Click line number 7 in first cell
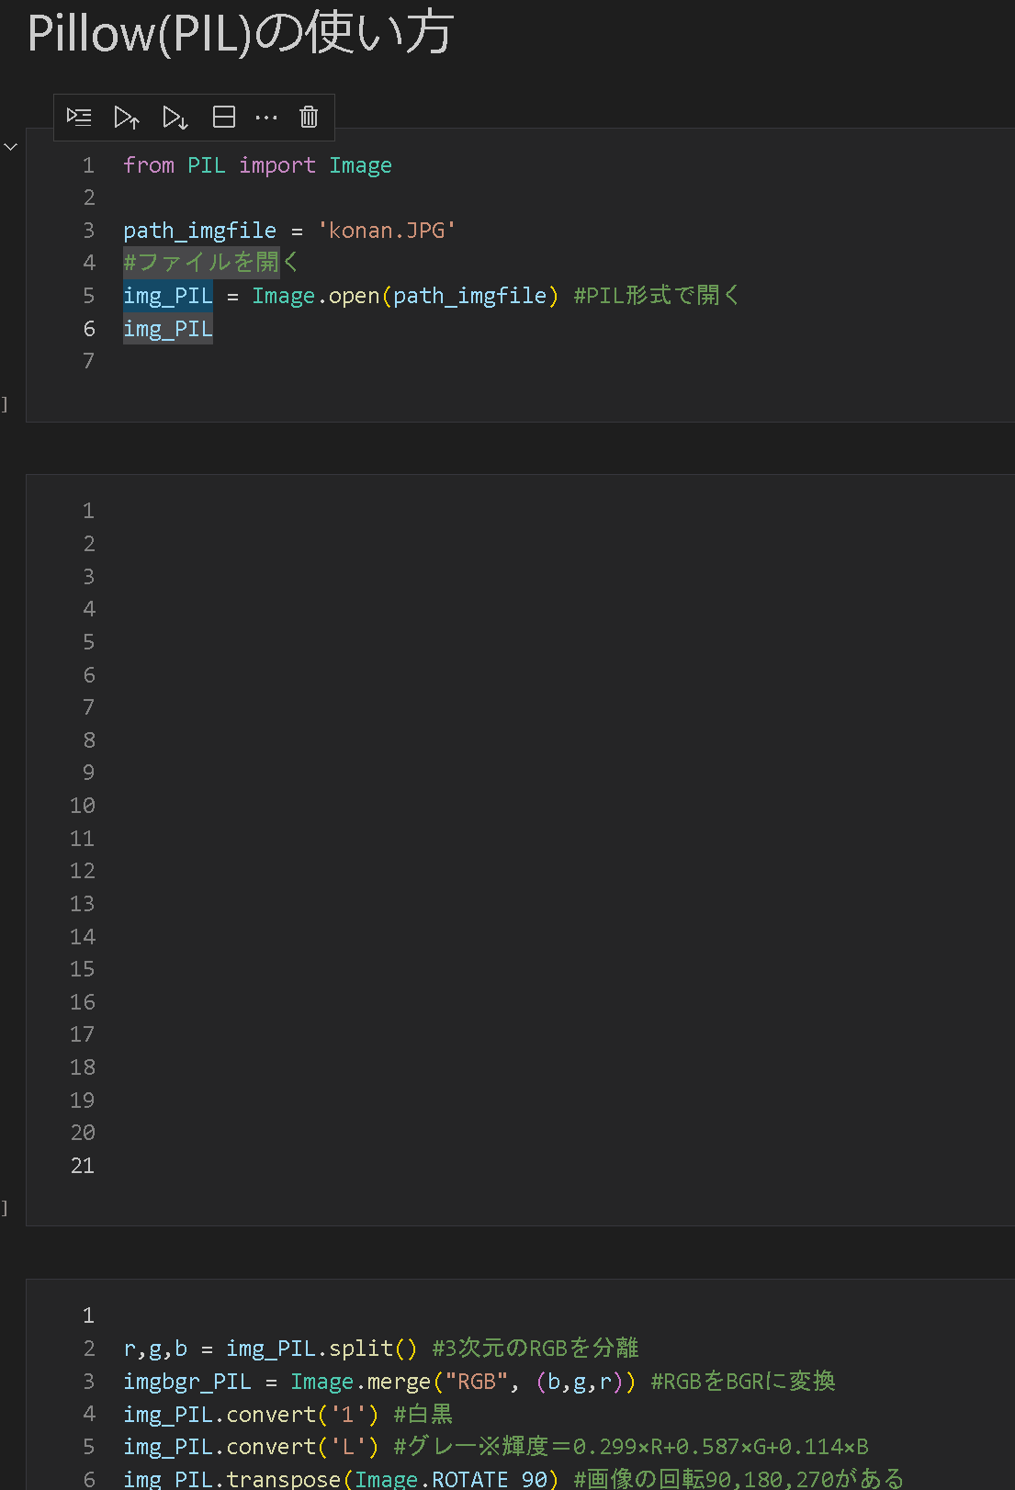Image resolution: width=1015 pixels, height=1490 pixels. (88, 361)
